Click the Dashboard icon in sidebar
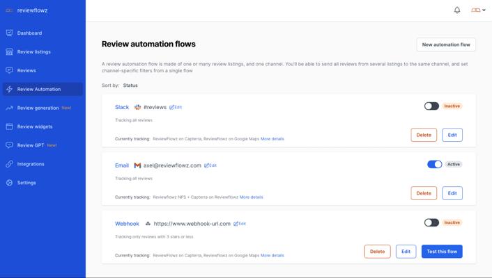 (x=9, y=33)
